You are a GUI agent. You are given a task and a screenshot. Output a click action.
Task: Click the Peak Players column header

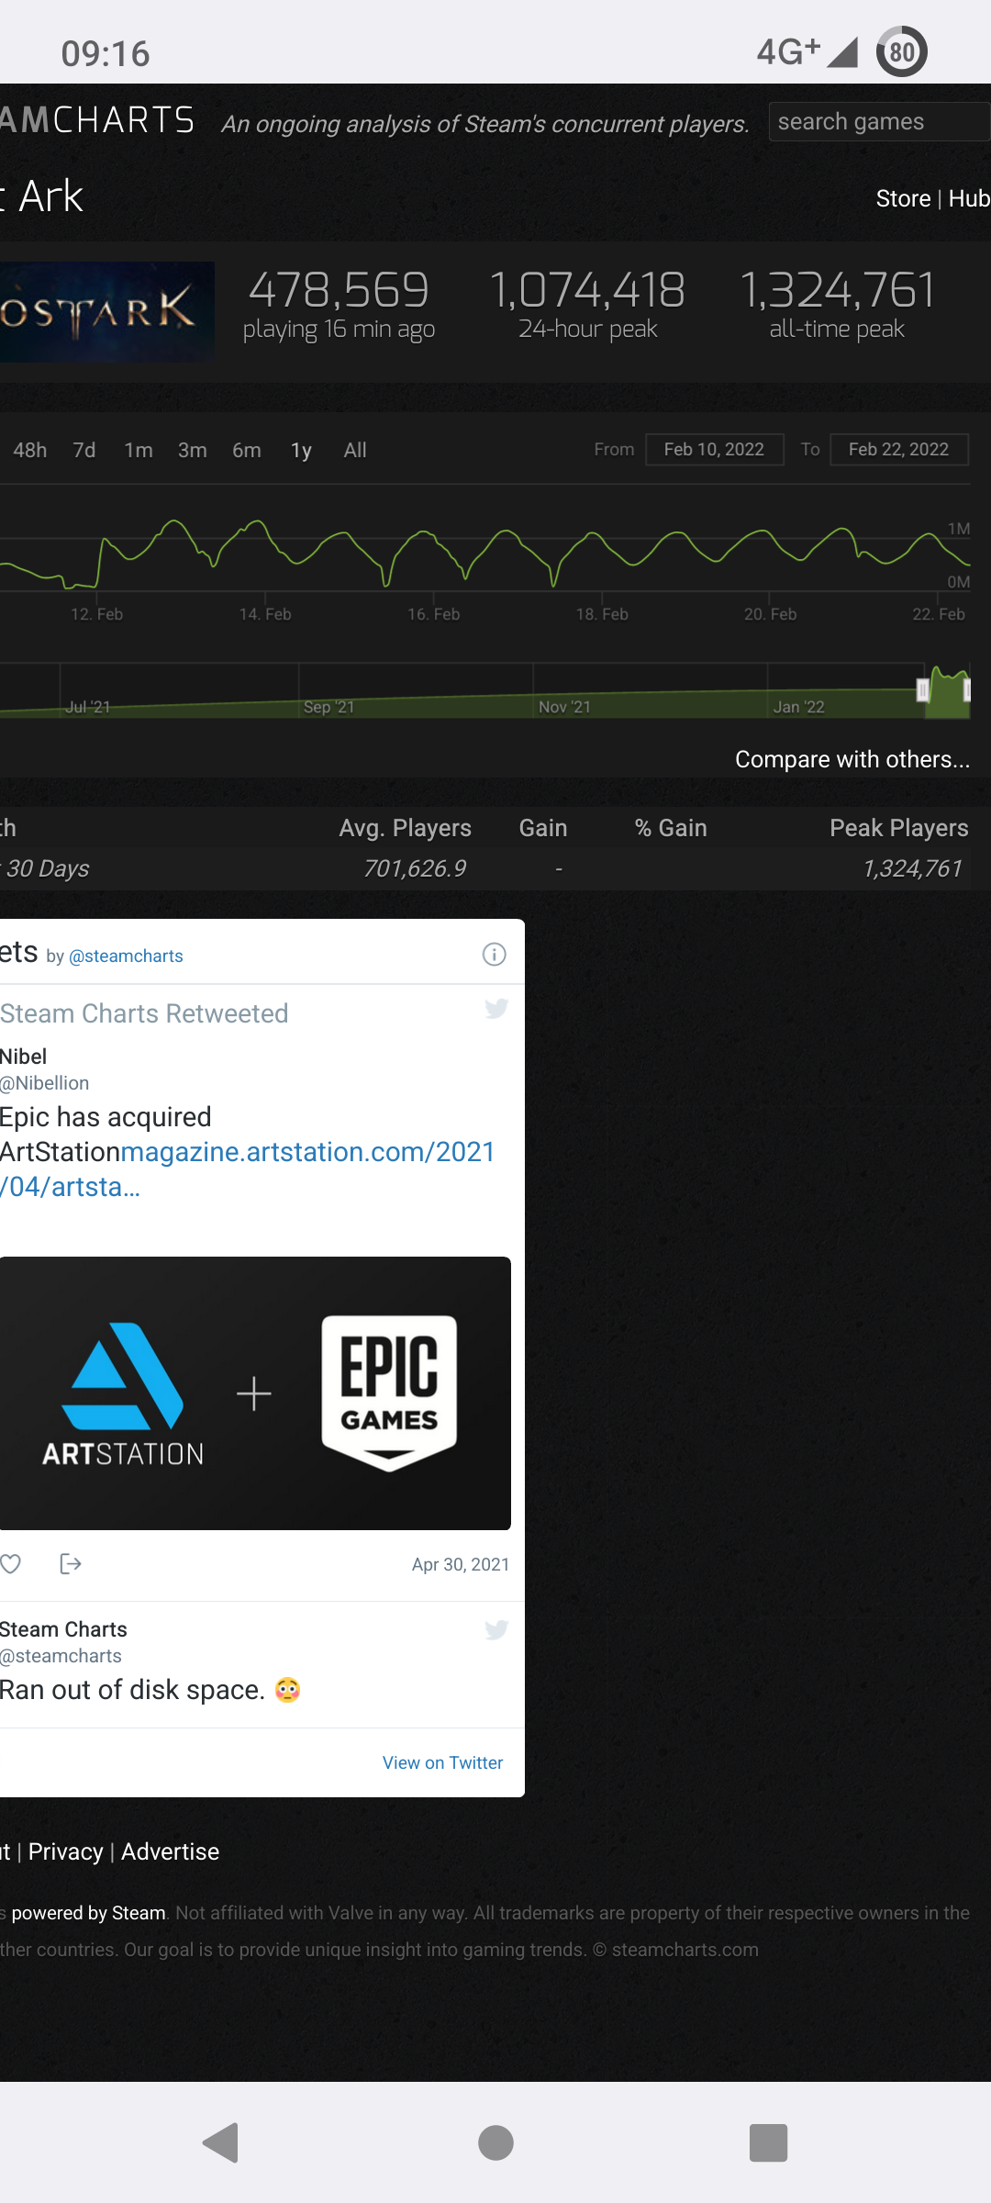click(x=899, y=828)
